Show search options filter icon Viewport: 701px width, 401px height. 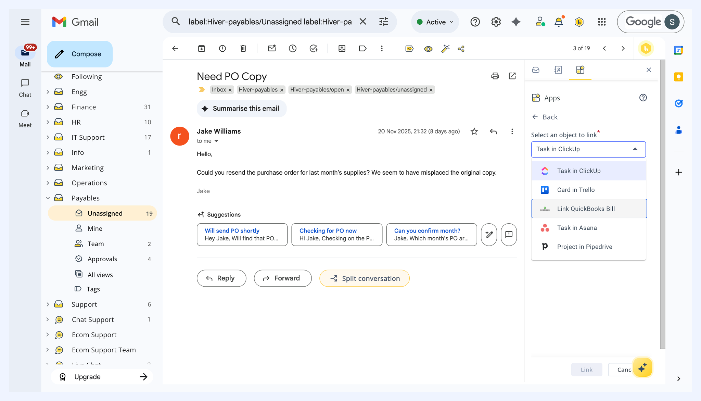(x=384, y=22)
